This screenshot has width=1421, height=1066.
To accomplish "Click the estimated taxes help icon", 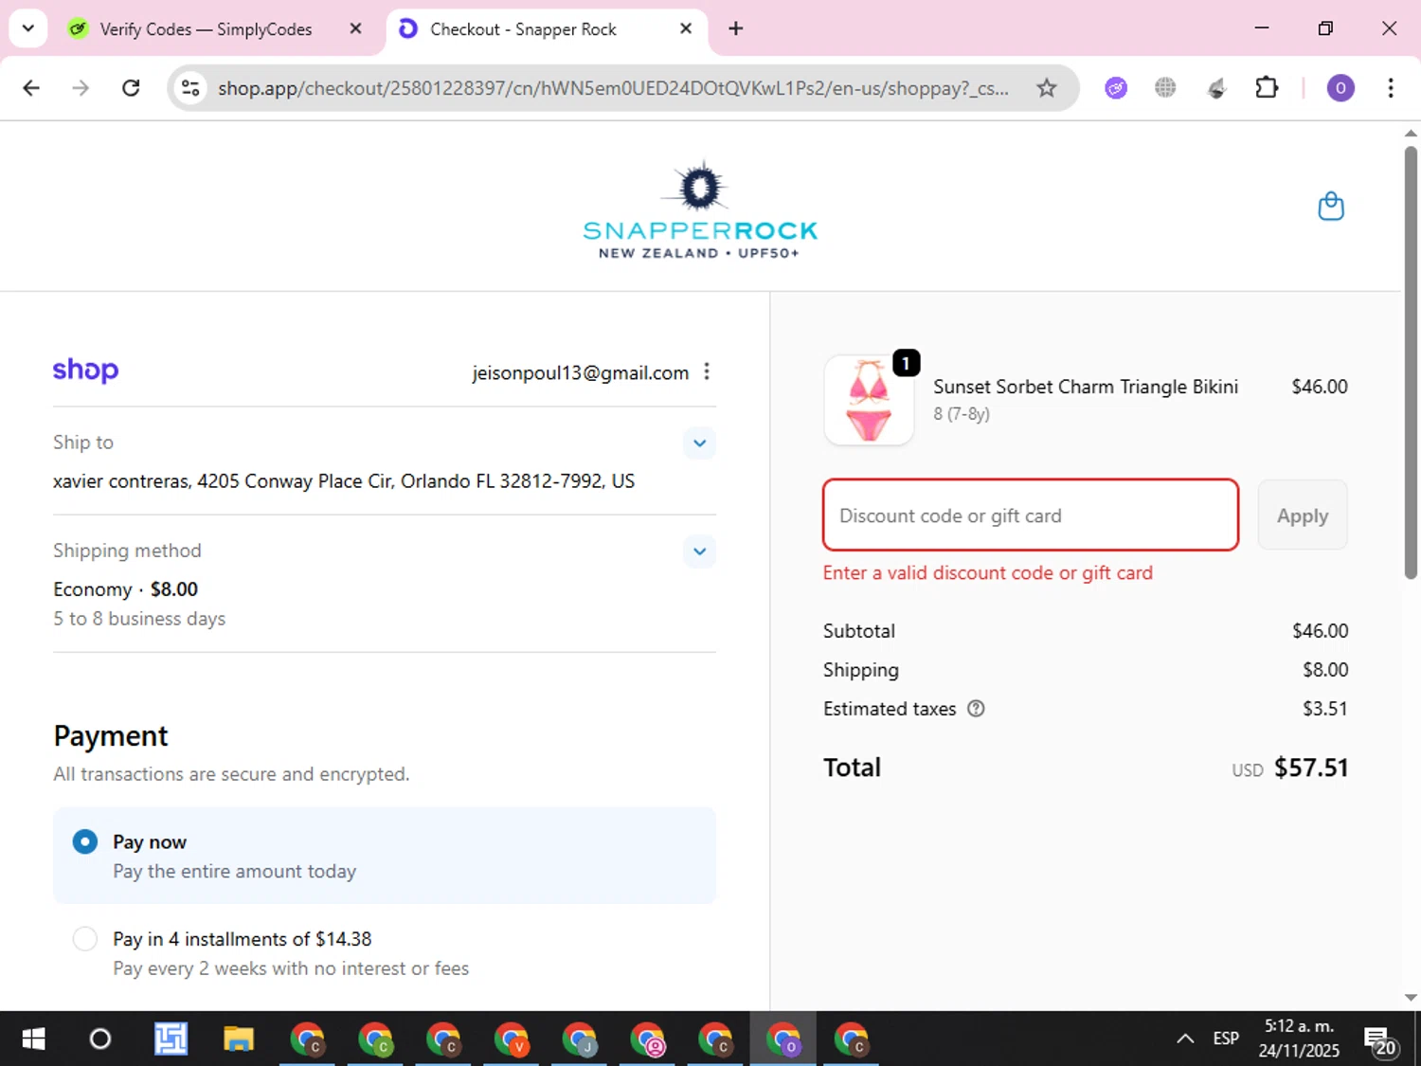I will pyautogui.click(x=976, y=709).
